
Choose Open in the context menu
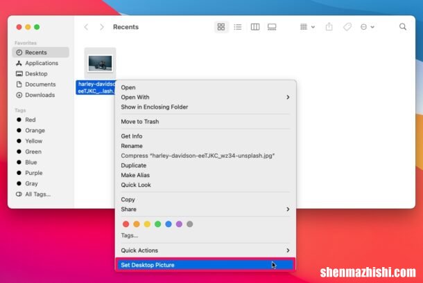coord(205,87)
